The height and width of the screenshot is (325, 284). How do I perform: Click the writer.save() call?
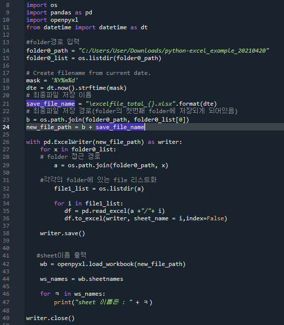click(62, 233)
